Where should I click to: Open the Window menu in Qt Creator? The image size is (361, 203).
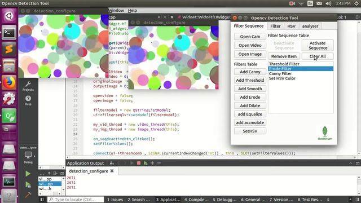[x=116, y=10]
